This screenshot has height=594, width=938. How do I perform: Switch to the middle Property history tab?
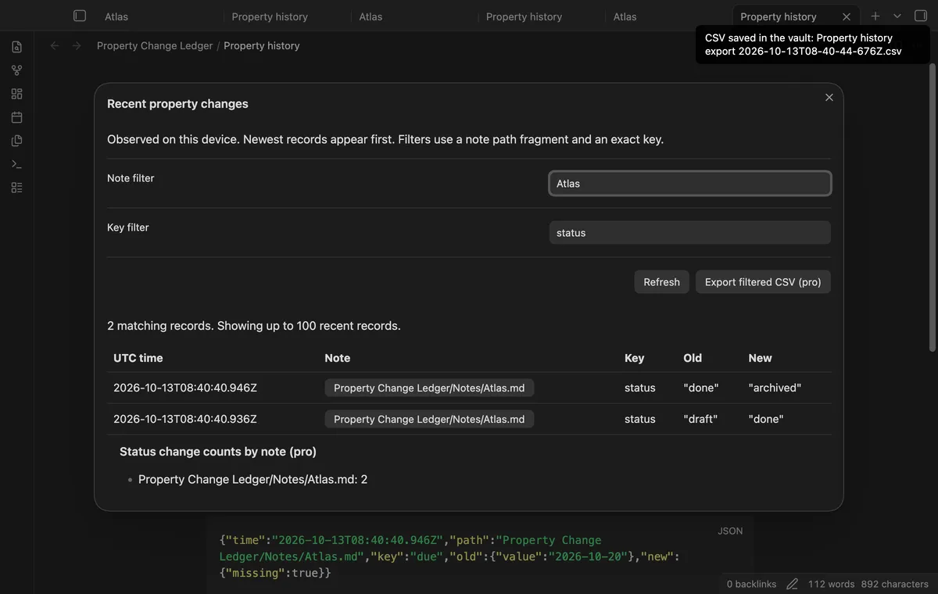(x=524, y=16)
